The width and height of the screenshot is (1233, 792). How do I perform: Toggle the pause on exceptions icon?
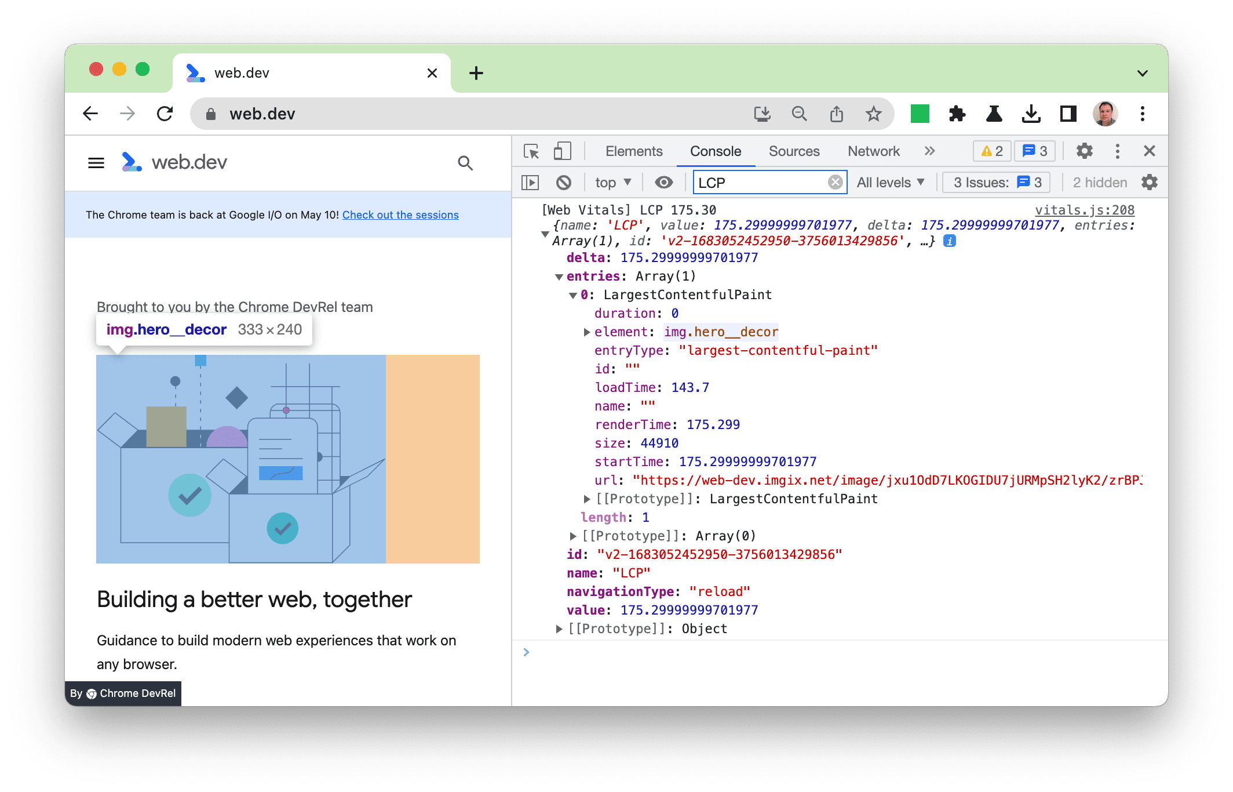[532, 183]
